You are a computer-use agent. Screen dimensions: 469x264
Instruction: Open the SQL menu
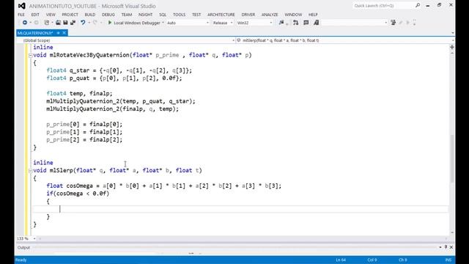[163, 15]
